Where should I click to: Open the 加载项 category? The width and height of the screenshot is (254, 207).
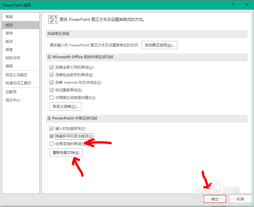21,92
